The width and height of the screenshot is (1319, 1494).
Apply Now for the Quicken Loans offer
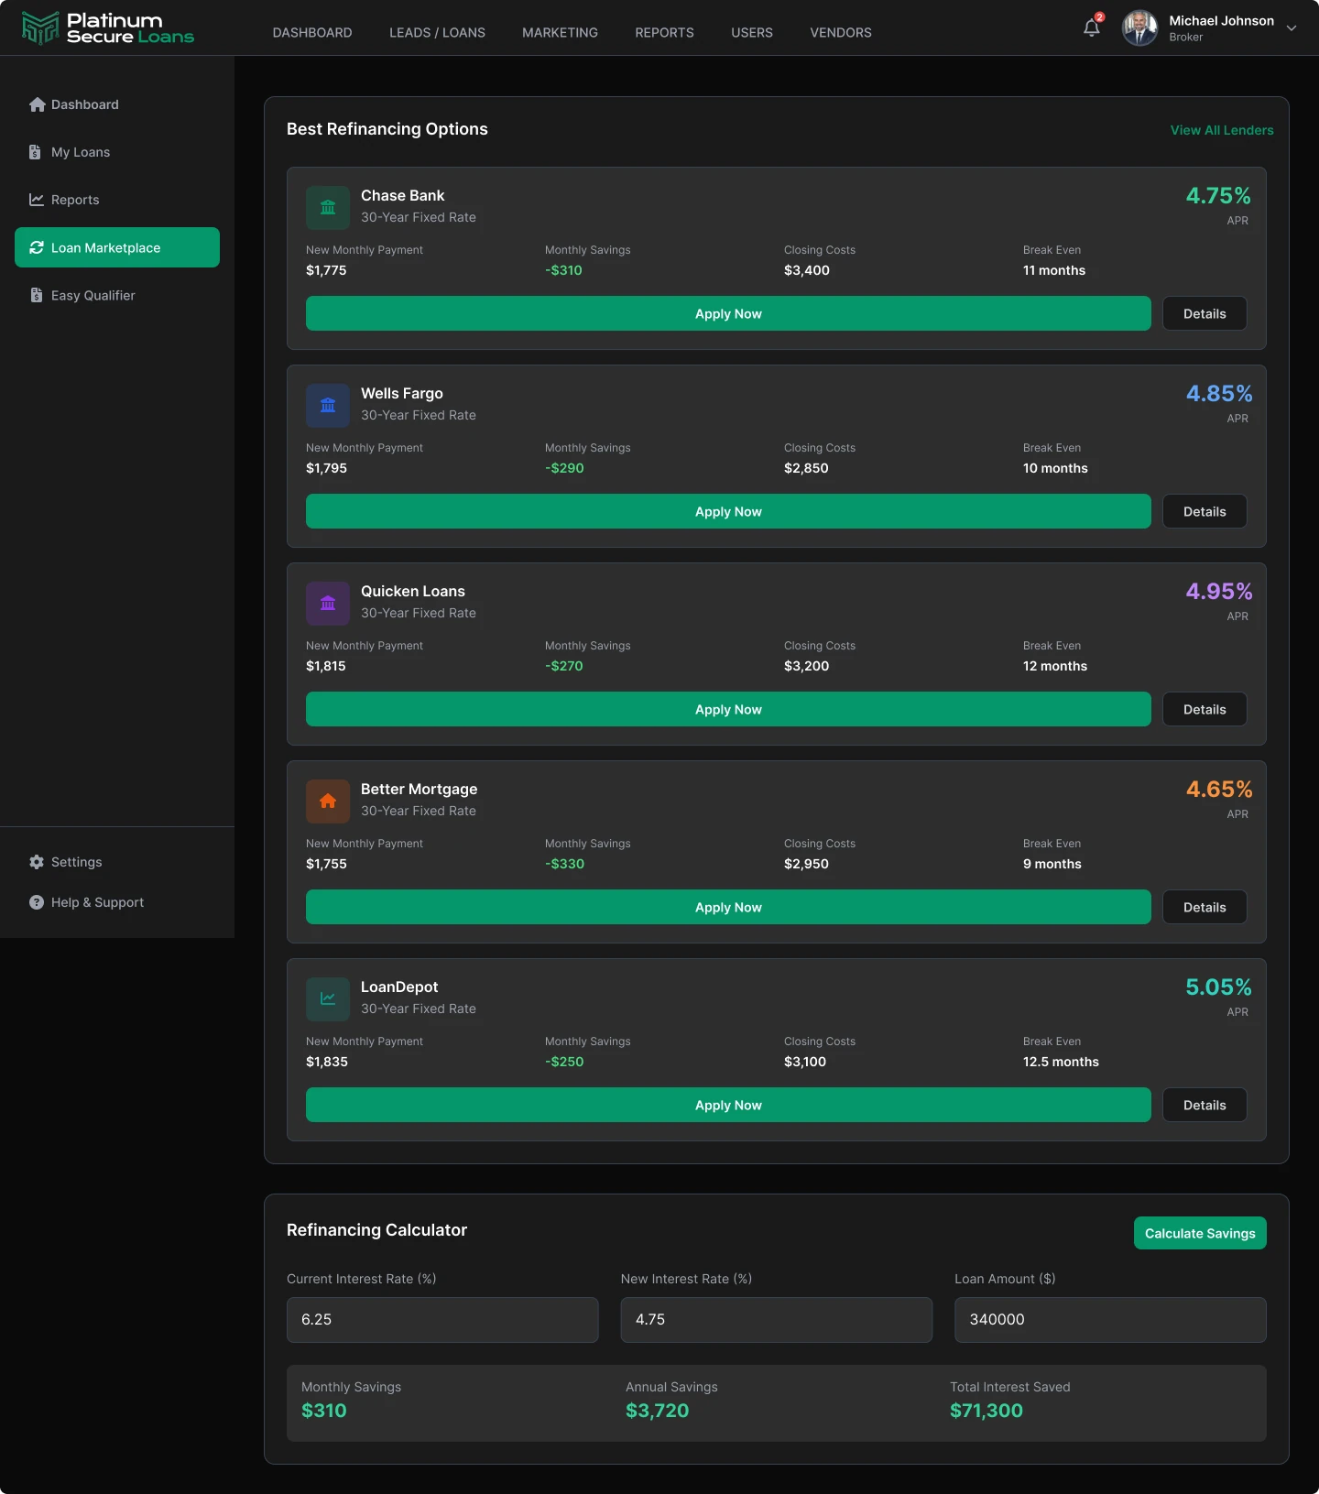[x=728, y=709]
